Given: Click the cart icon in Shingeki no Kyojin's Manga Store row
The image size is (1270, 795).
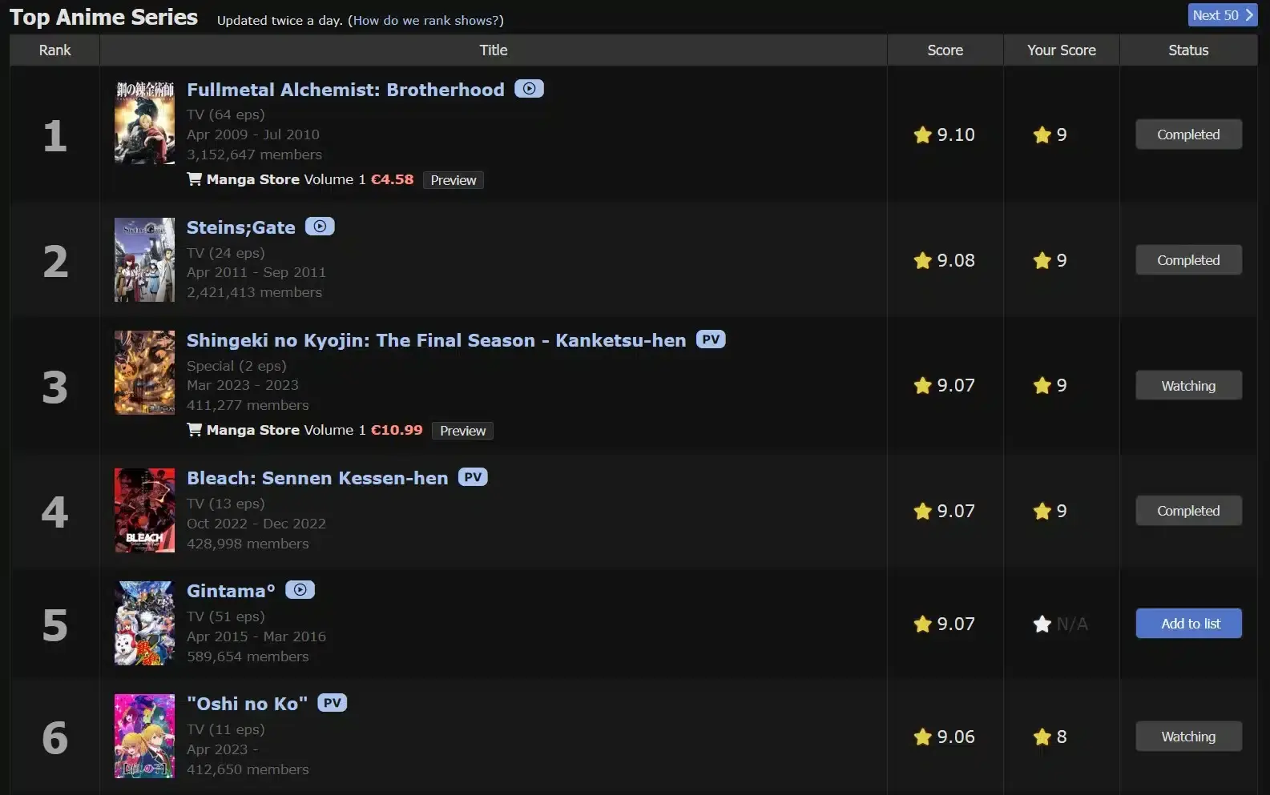Looking at the screenshot, I should click(x=194, y=429).
